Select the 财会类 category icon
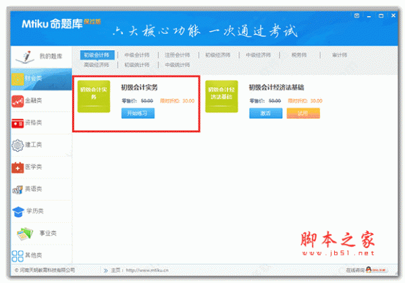 pos(18,79)
